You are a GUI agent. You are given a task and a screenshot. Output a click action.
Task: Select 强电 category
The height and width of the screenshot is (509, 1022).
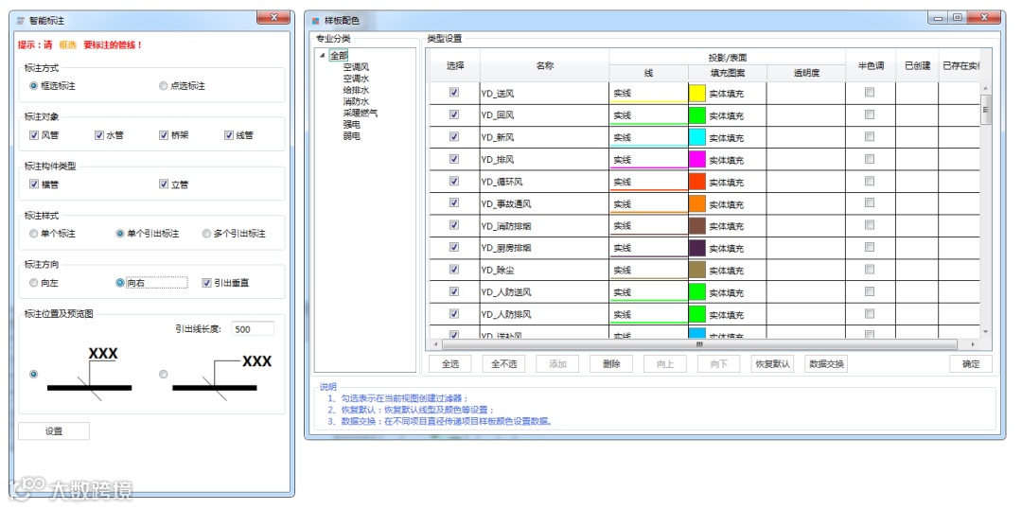352,125
